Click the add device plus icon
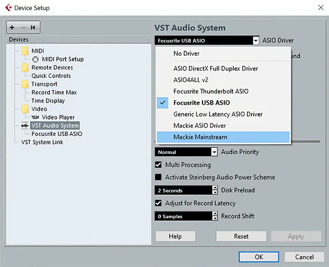 [12, 27]
